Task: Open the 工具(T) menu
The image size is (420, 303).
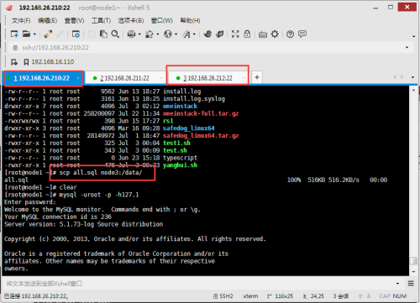Action: pyautogui.click(x=101, y=21)
